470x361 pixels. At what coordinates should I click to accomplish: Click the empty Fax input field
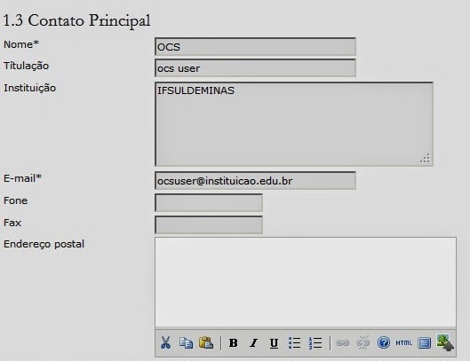[x=209, y=224]
